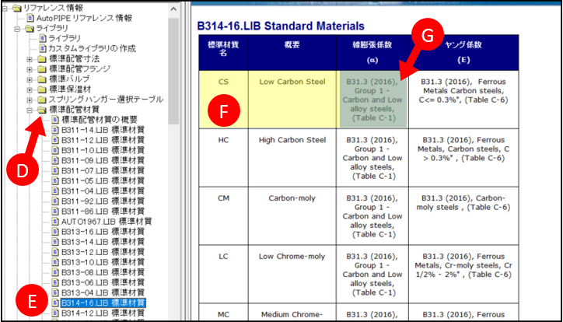Click the B311-07.LIB 標準材質 page icon
Image resolution: width=563 pixels, height=322 pixels.
coord(55,170)
